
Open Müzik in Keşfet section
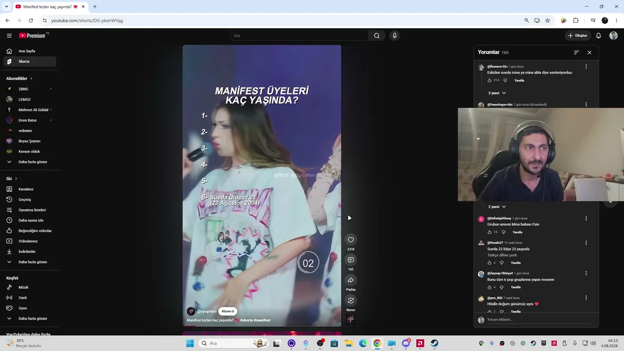coord(29,287)
